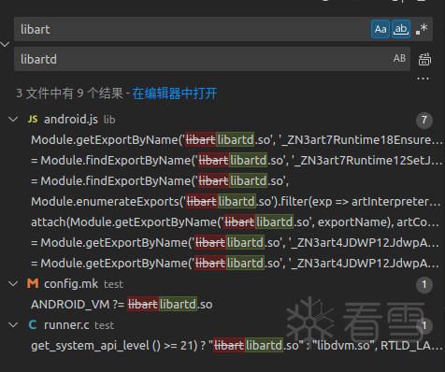The image size is (445, 372).
Task: Toggle Use Regular Expression option
Action: [422, 29]
